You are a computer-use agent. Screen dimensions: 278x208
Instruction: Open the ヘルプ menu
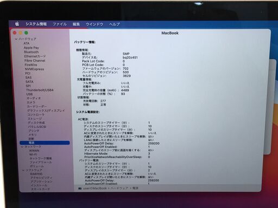click(114, 24)
